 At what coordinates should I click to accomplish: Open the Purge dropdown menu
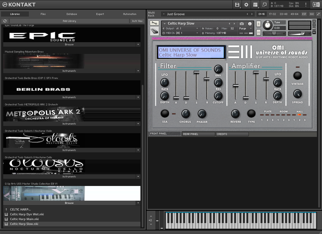tap(245, 29)
